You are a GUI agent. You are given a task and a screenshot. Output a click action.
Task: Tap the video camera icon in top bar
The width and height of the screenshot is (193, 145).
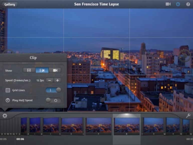pyautogui.click(x=168, y=4)
